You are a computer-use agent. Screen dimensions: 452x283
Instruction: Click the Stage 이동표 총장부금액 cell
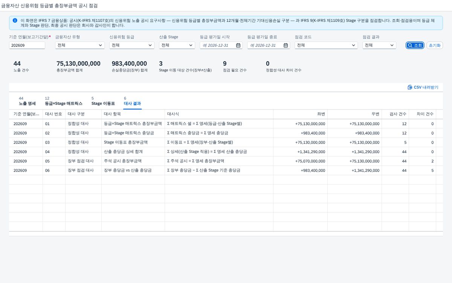133,143
